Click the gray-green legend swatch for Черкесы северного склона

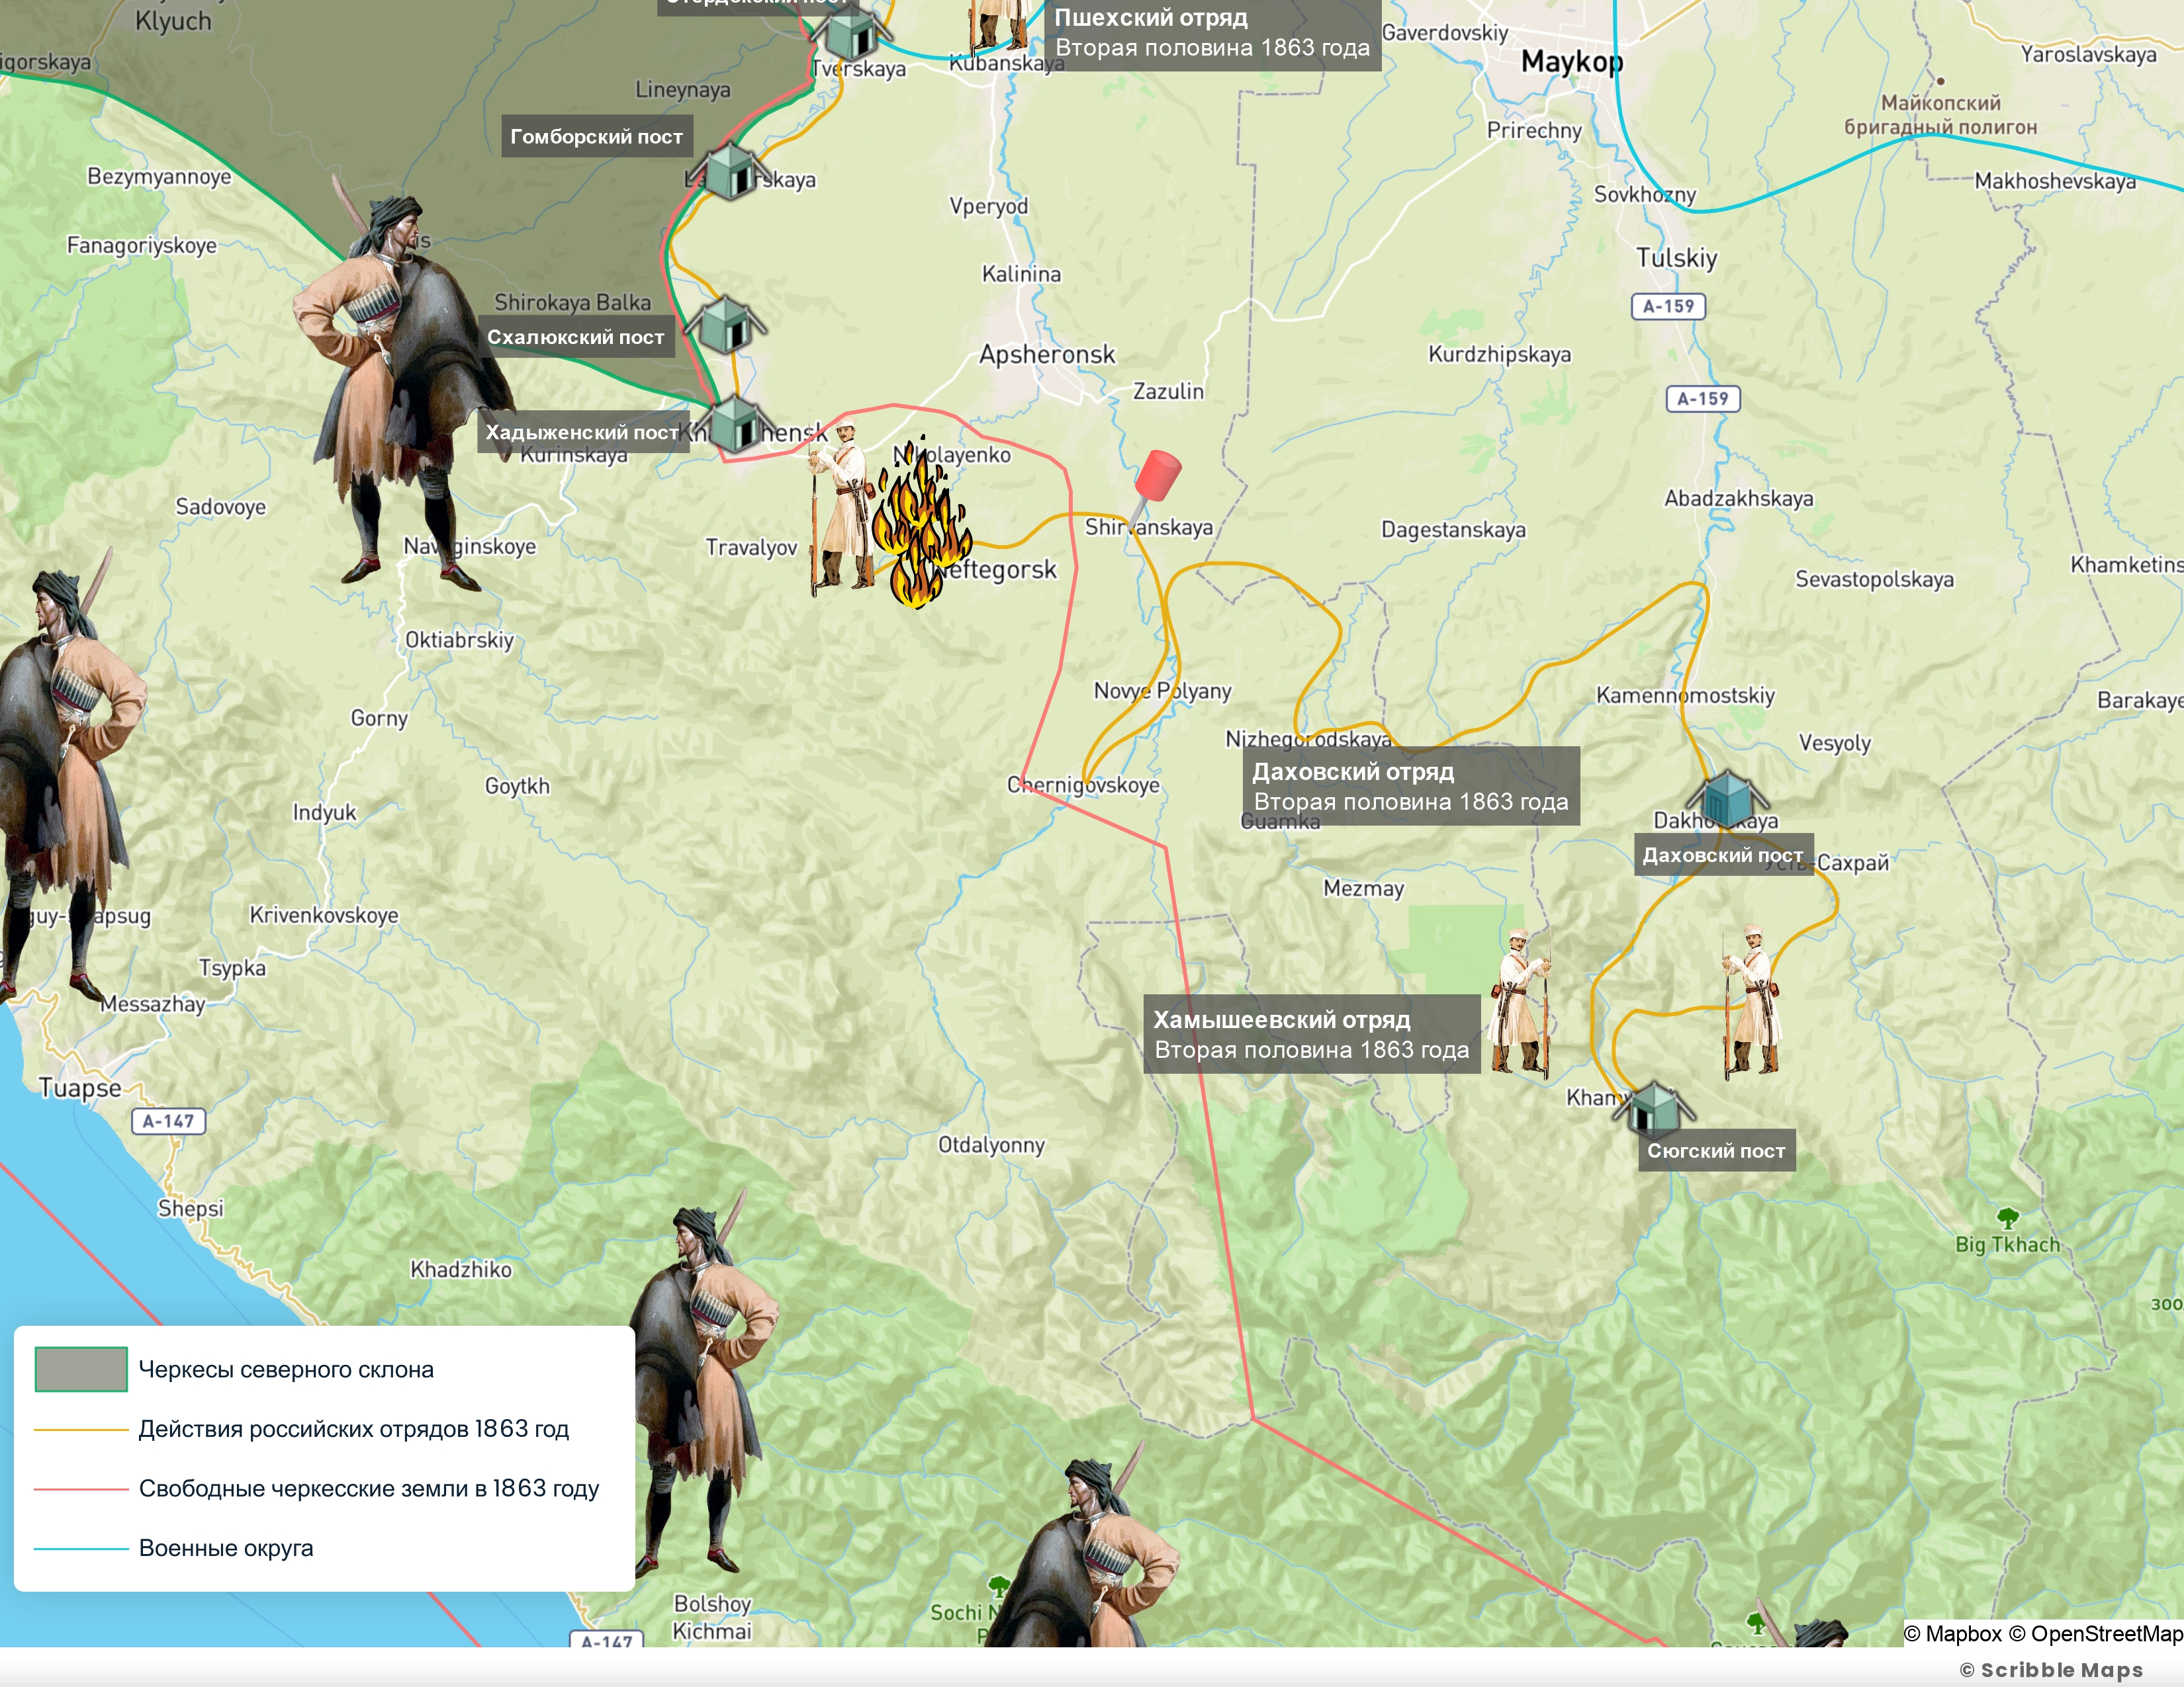81,1369
